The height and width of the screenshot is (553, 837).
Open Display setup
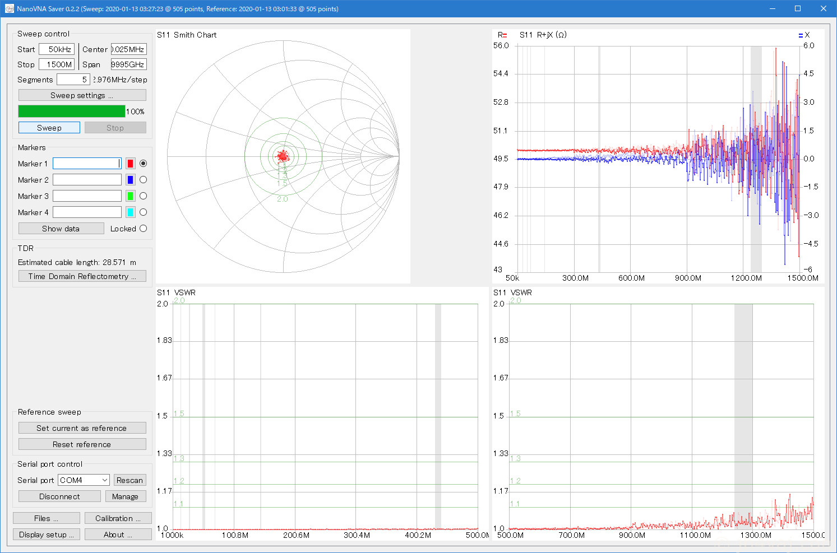[x=47, y=535]
